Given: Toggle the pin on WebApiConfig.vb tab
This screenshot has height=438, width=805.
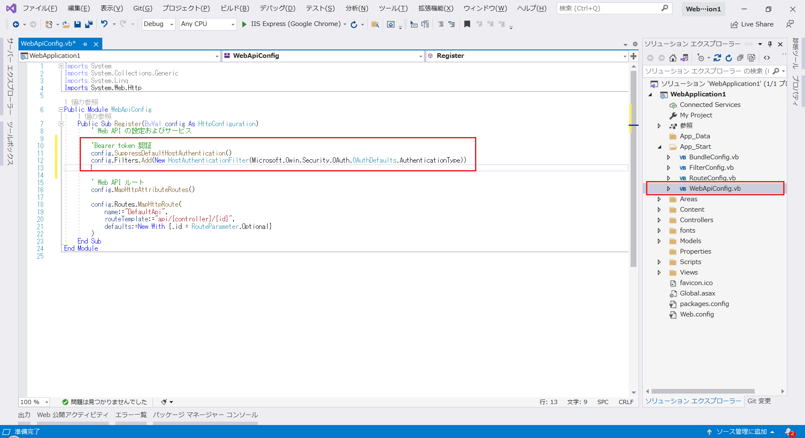Looking at the screenshot, I should click(85, 44).
